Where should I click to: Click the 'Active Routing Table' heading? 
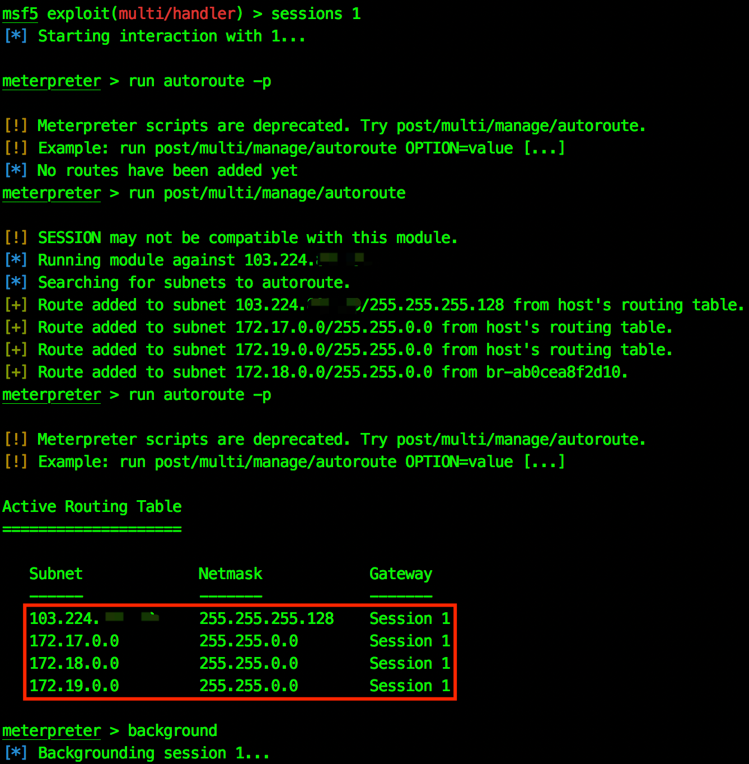(92, 506)
